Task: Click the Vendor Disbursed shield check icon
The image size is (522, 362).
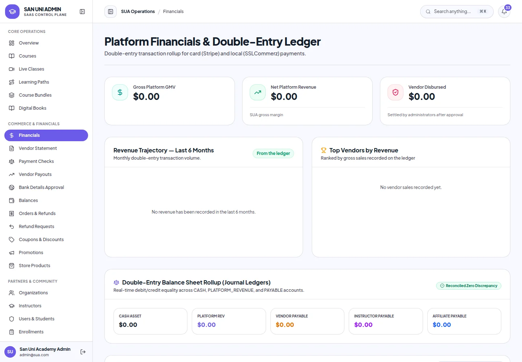Action: point(395,92)
